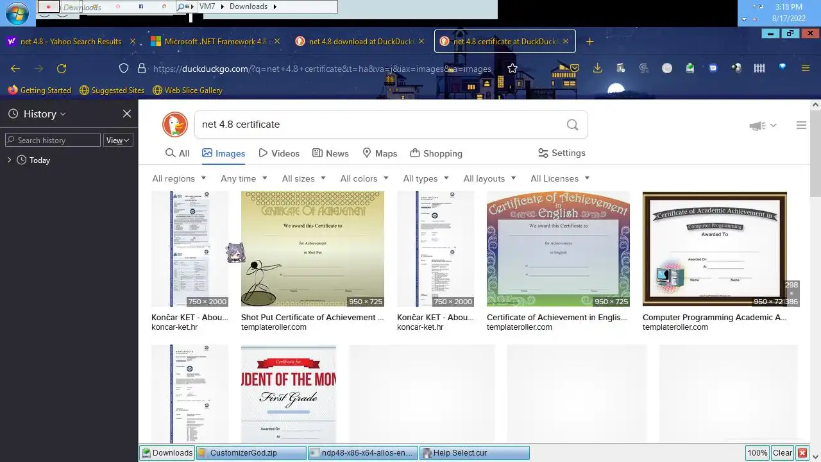Open DuckDuckGo page hamburger menu
Image resolution: width=821 pixels, height=462 pixels.
tap(801, 125)
